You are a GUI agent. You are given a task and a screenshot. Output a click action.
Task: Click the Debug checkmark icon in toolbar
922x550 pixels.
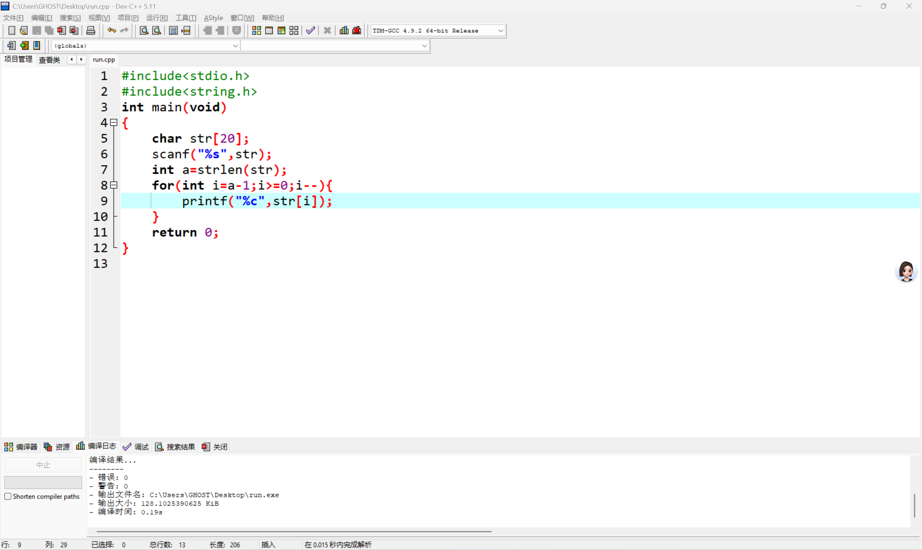310,30
